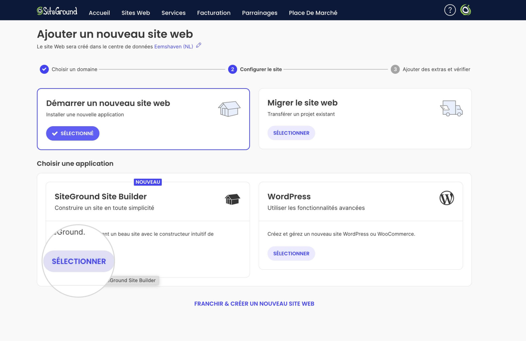Select Migrer le site web option

291,133
